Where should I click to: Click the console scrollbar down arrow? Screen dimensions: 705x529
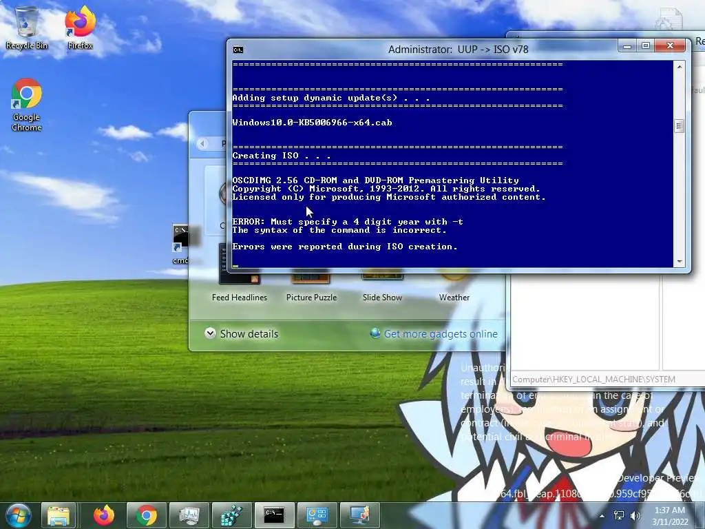click(680, 261)
